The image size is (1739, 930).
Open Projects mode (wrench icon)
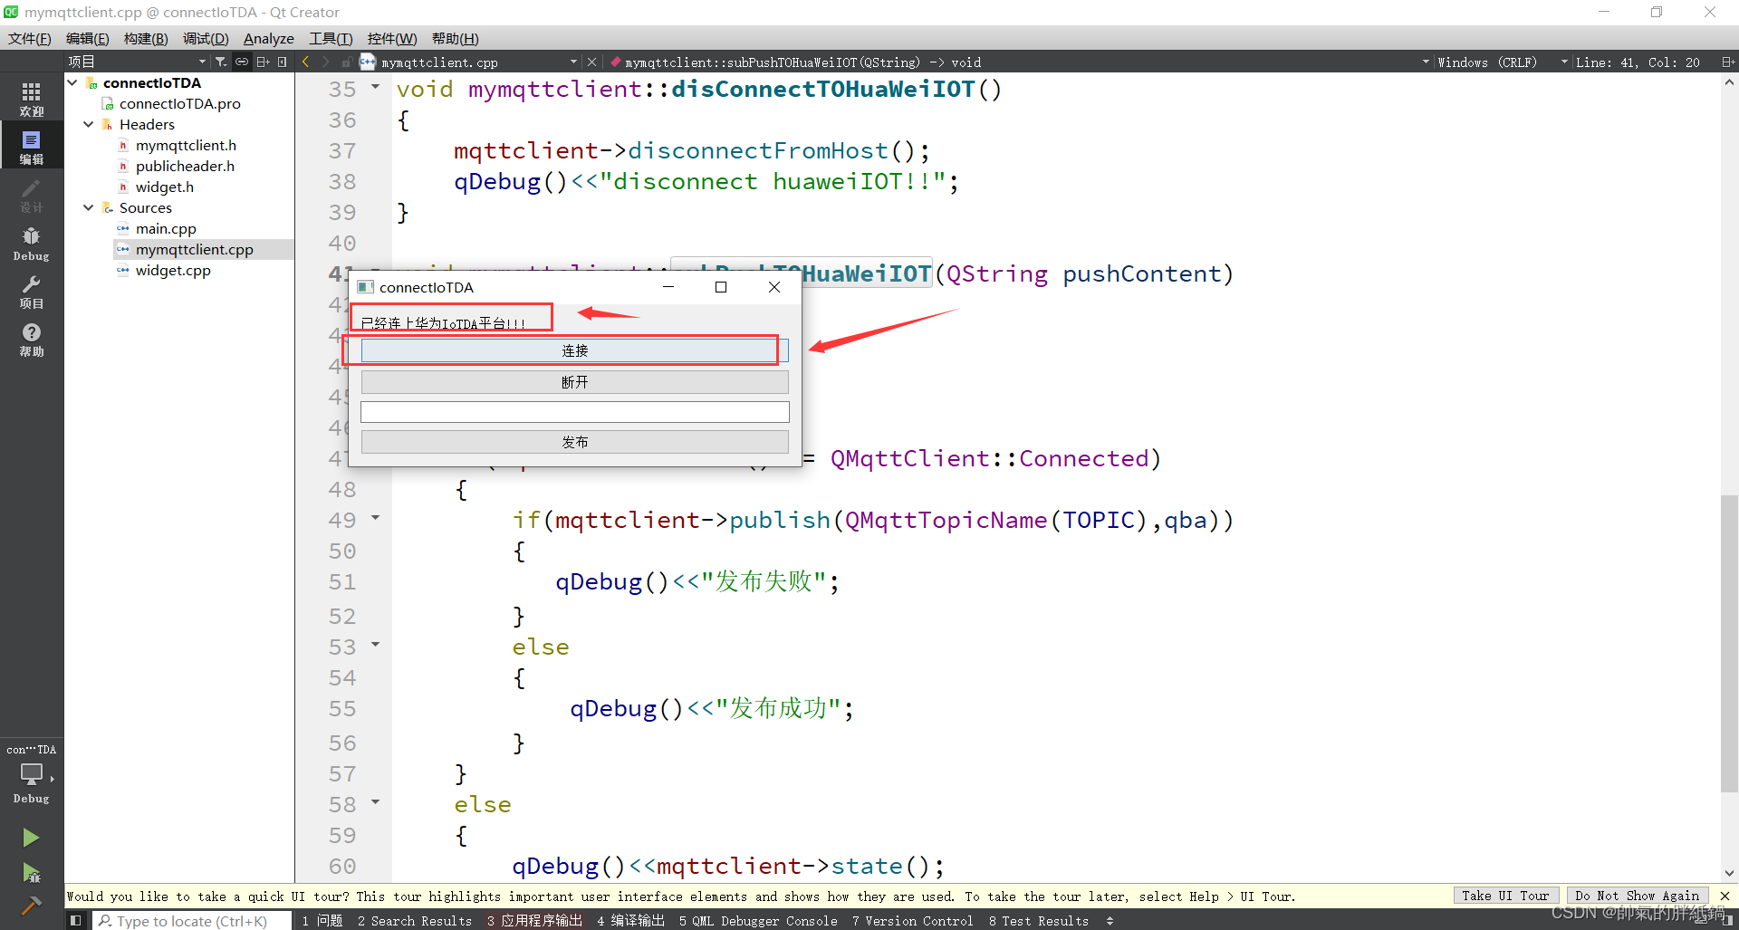pos(32,292)
